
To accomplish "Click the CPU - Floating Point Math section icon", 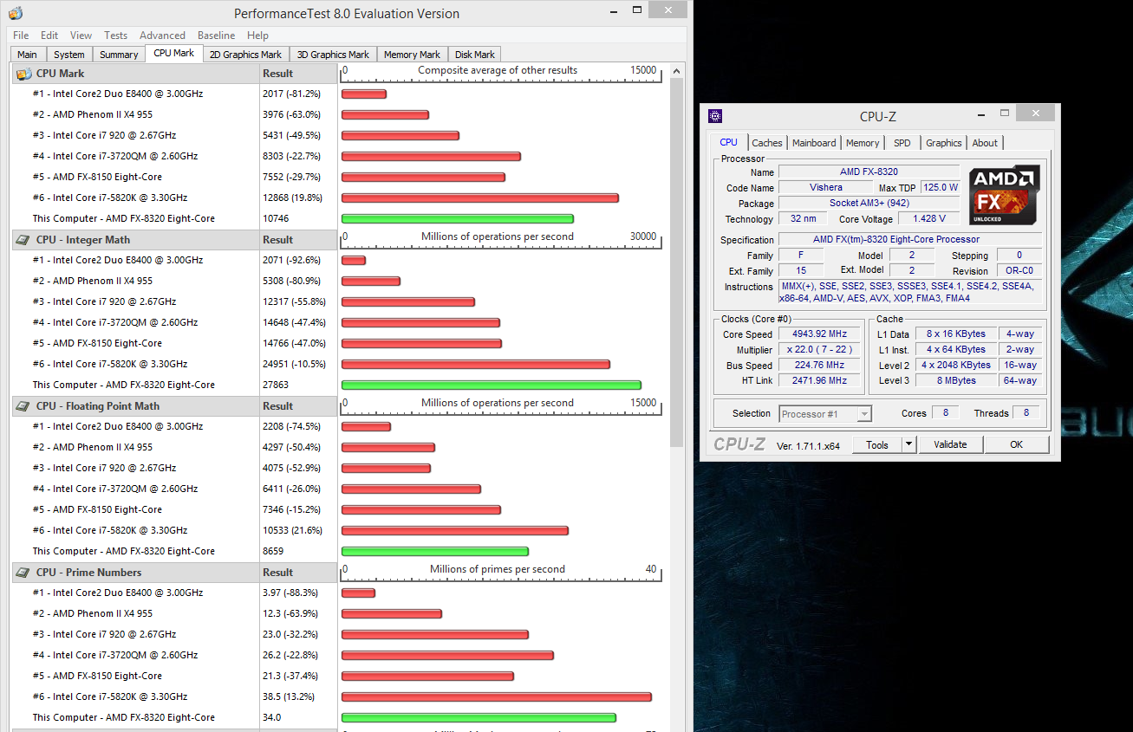I will tap(23, 406).
